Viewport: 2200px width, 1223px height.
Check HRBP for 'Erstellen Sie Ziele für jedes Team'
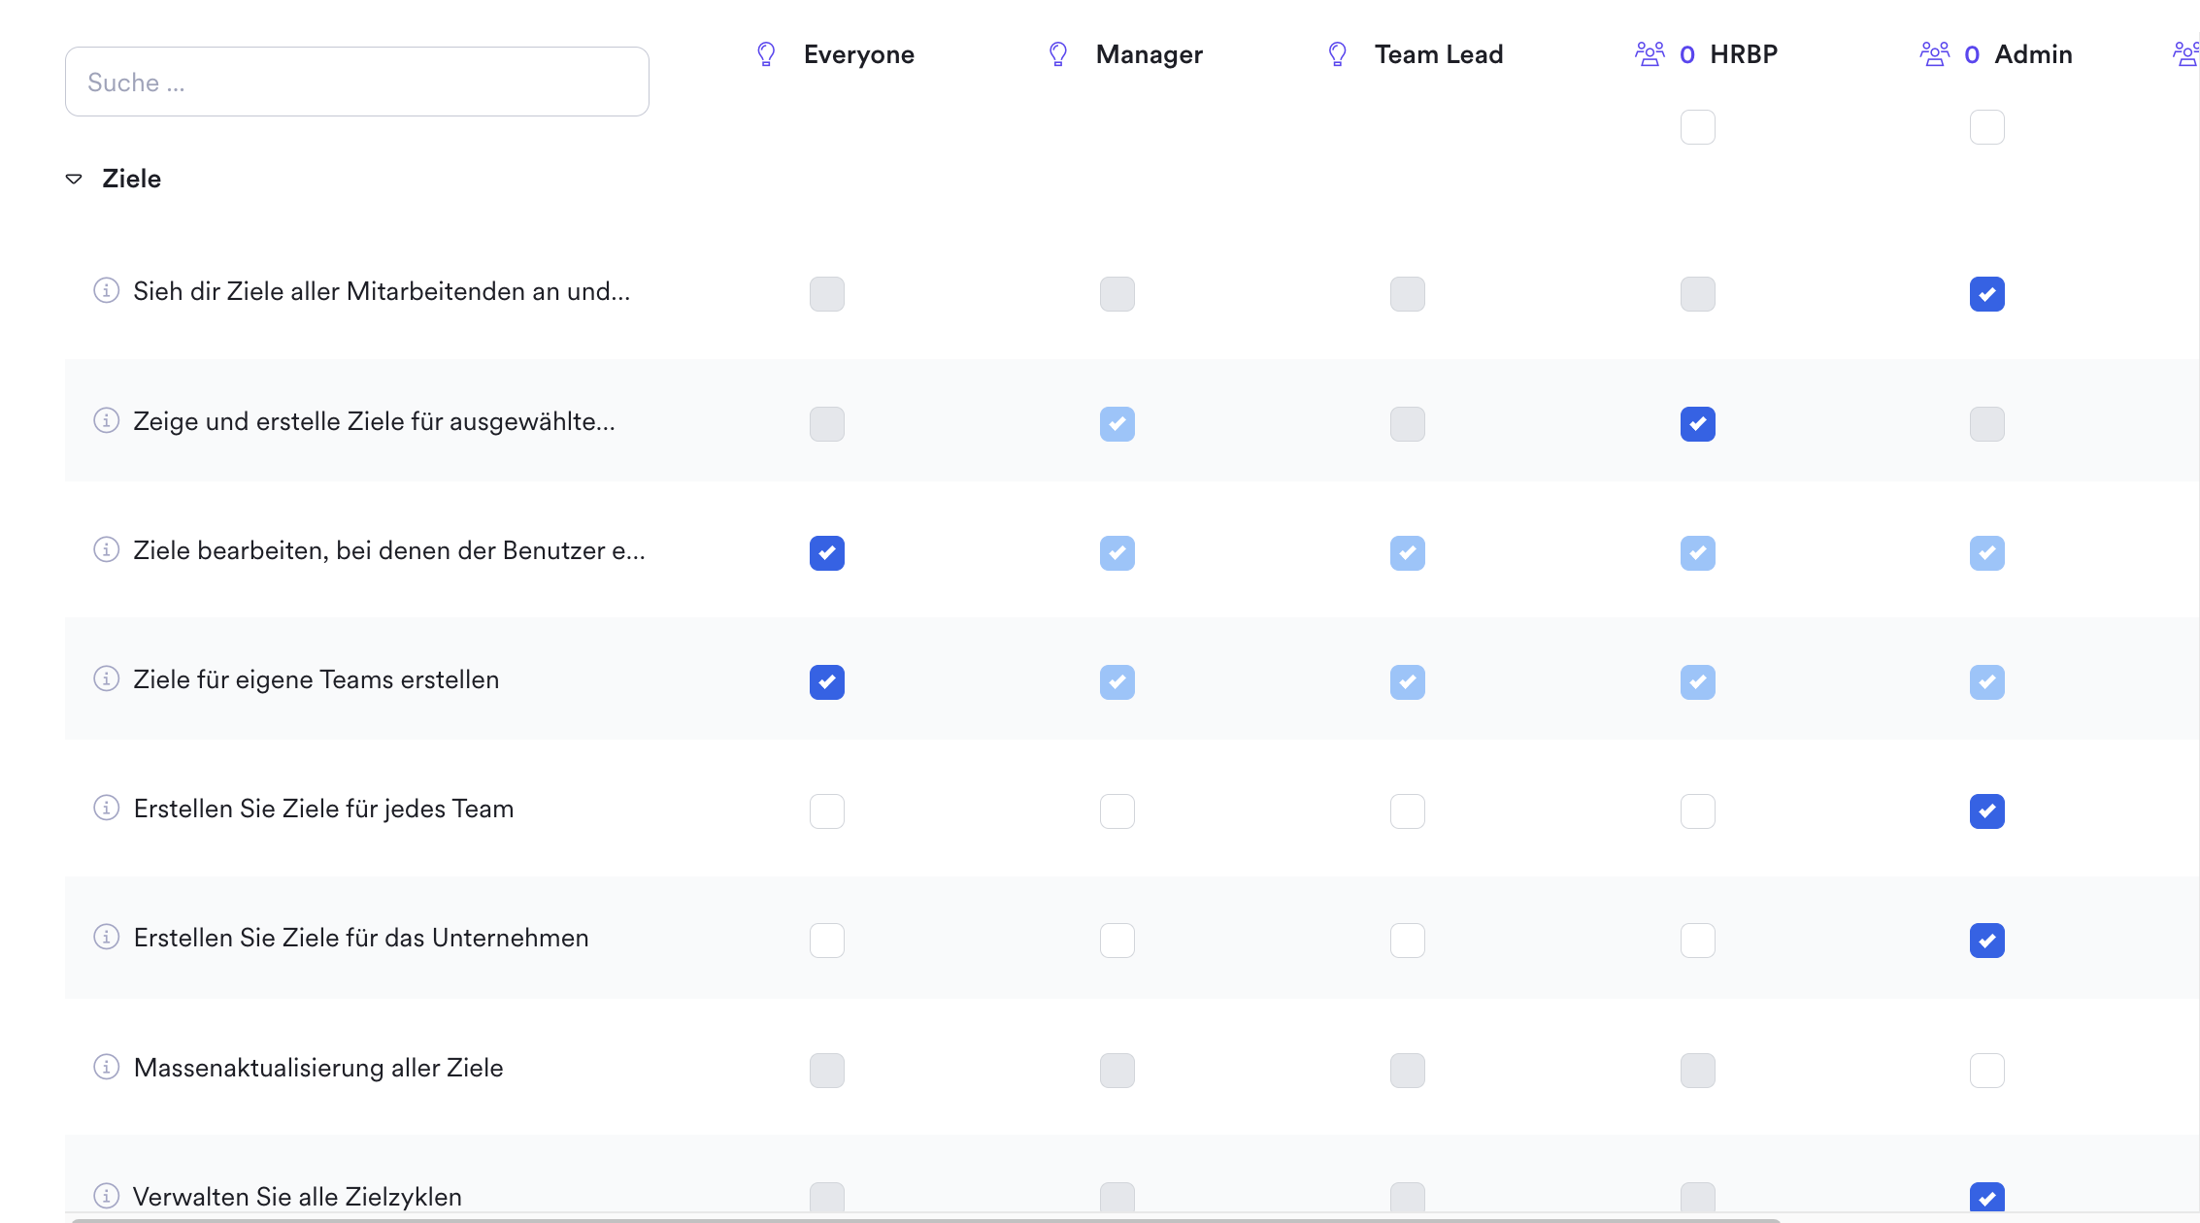tap(1698, 811)
